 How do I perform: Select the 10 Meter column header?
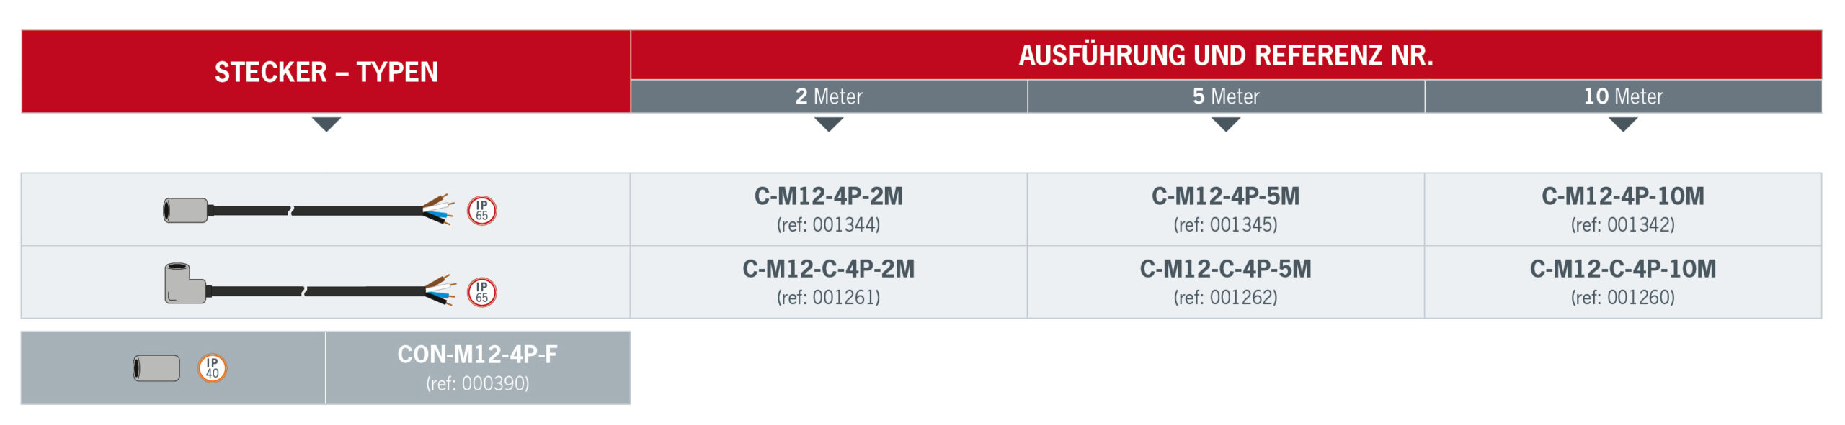(1623, 96)
